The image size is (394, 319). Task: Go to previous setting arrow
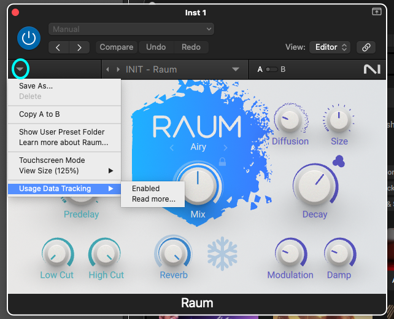click(x=58, y=47)
